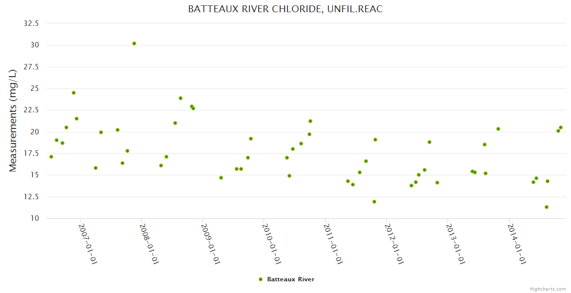Click the lowest point in late 2011
This screenshot has height=293, width=571.
pos(374,202)
